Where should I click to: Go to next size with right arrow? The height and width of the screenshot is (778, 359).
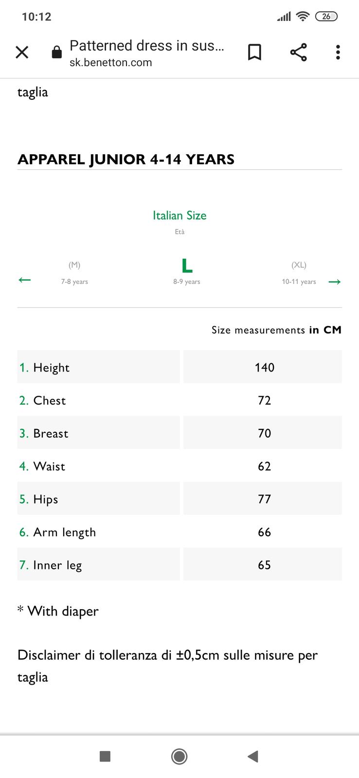coord(335,282)
